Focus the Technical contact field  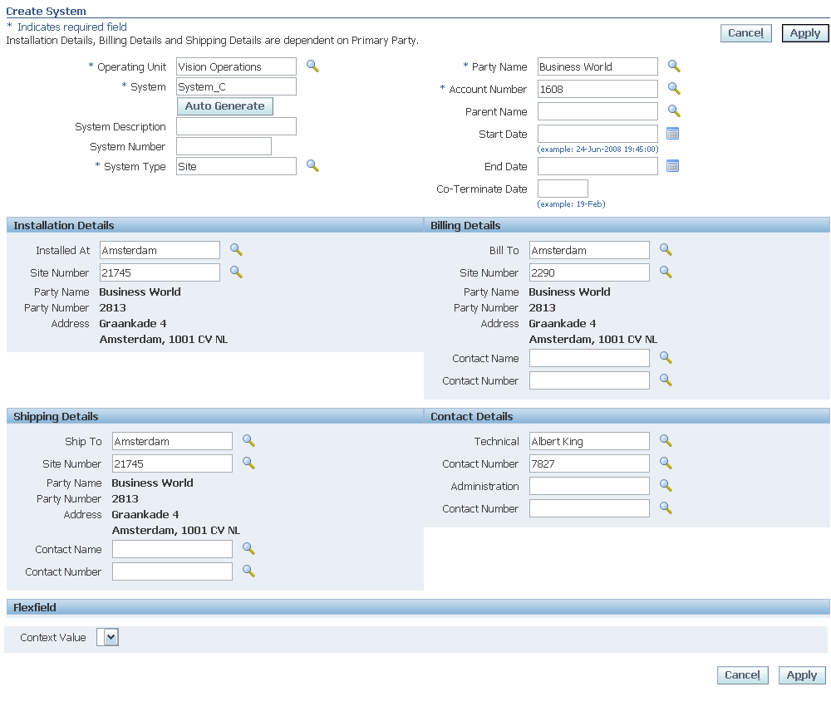(589, 441)
